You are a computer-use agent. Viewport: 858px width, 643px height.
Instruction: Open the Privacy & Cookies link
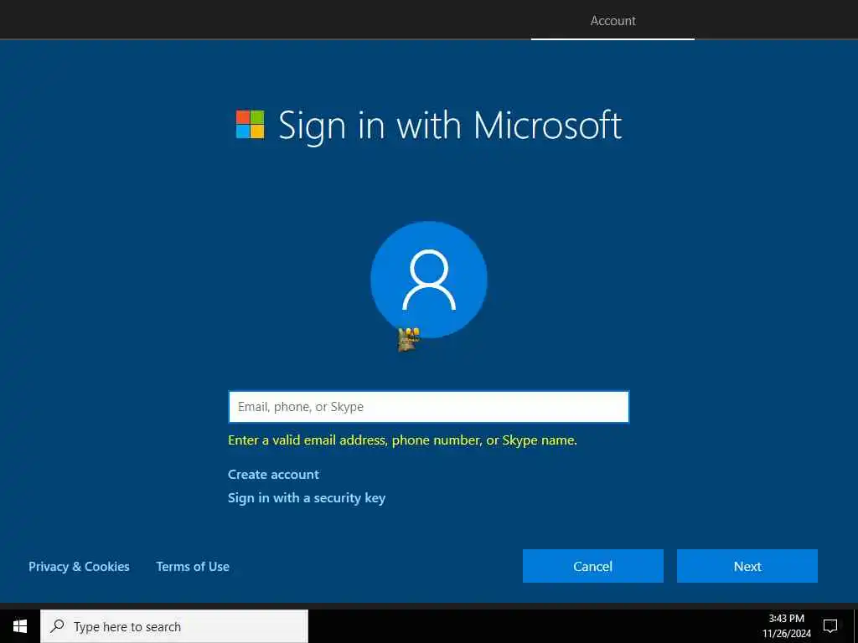coord(79,567)
